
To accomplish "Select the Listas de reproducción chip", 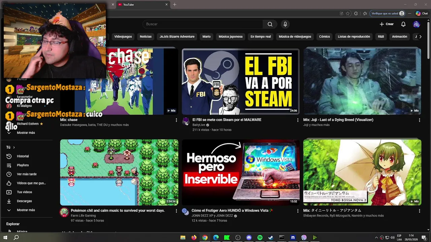I will (x=354, y=37).
